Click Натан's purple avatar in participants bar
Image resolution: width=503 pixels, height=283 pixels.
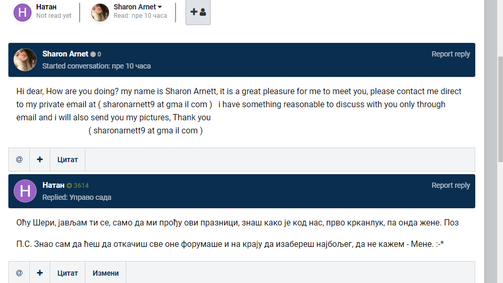23,12
